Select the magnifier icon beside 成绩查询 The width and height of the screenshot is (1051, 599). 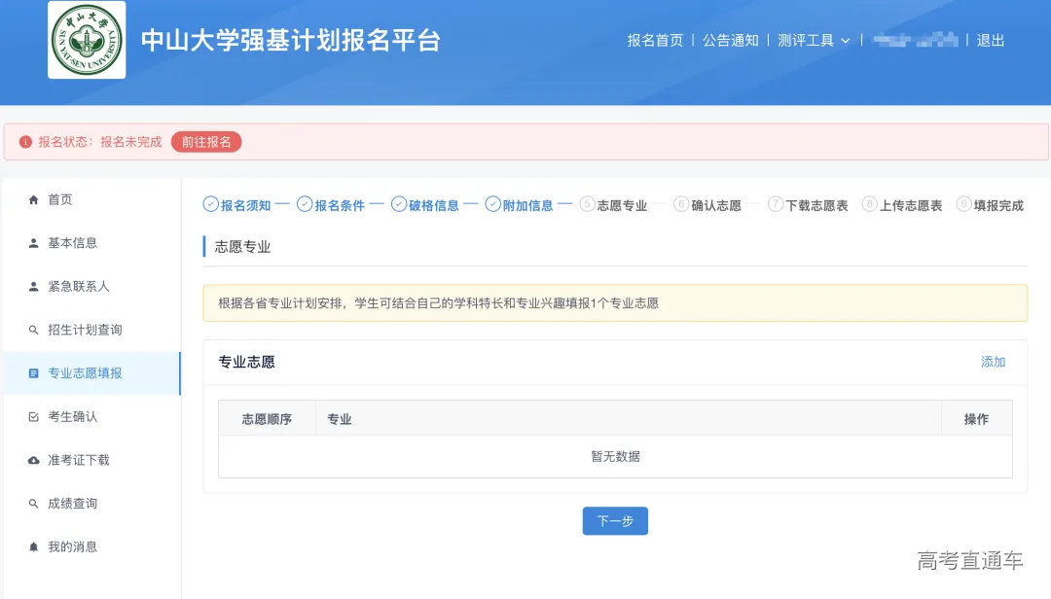pos(34,503)
